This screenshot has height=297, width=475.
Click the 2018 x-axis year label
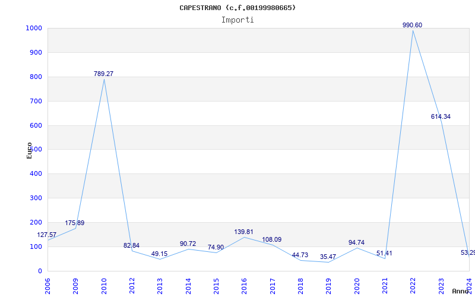[x=300, y=286]
